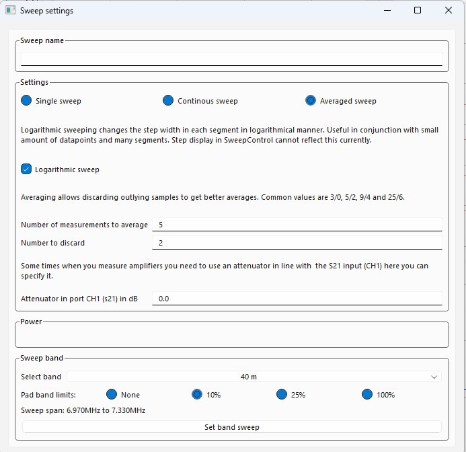Maximize the Sweep settings window
This screenshot has height=452, width=466.
(418, 11)
